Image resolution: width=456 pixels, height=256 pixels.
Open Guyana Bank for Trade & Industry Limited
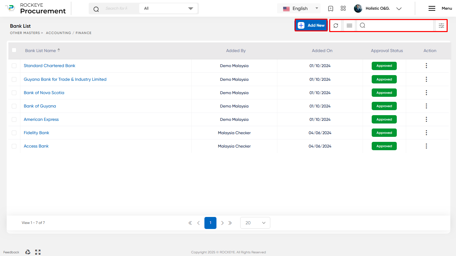click(x=65, y=79)
